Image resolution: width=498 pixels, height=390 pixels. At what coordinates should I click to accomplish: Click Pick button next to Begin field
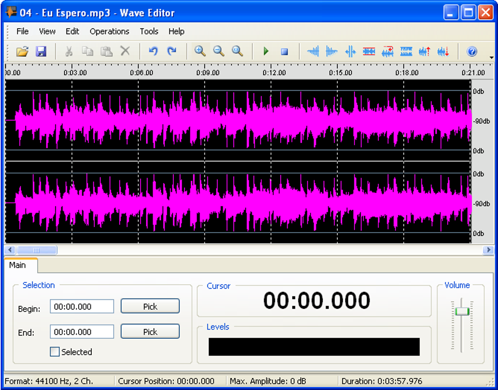[x=150, y=306]
